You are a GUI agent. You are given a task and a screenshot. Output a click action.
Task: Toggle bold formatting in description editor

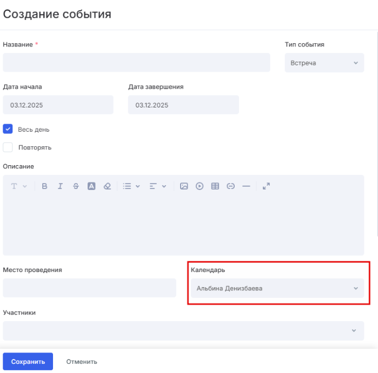[45, 186]
